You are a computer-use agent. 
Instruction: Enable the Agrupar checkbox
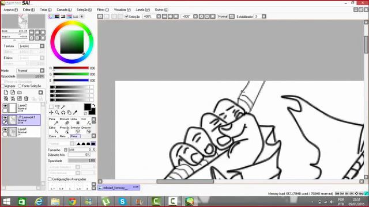3,86
